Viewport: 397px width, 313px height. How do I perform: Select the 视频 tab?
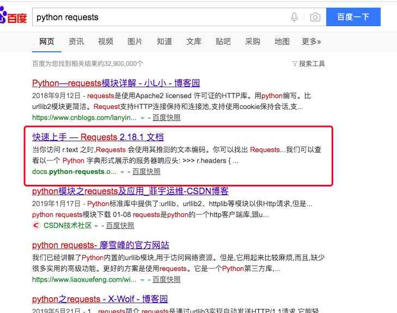(x=106, y=41)
